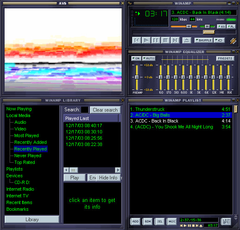The height and width of the screenshot is (230, 240).
Task: Open Playlists in library tree
Action: click(x=15, y=169)
